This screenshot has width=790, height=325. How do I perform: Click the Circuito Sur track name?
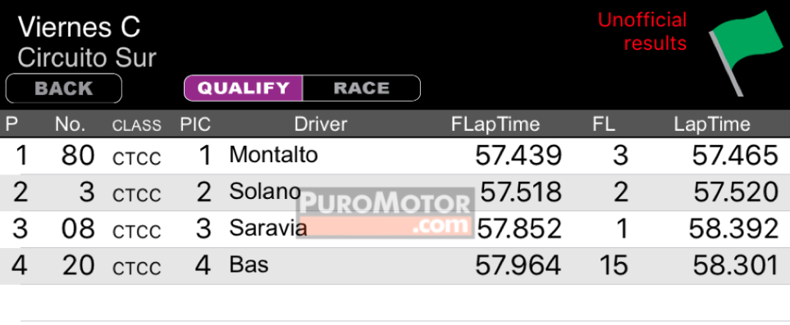(x=87, y=58)
